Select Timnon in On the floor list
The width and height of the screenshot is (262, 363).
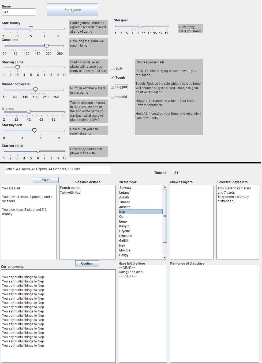pyautogui.click(x=141, y=202)
